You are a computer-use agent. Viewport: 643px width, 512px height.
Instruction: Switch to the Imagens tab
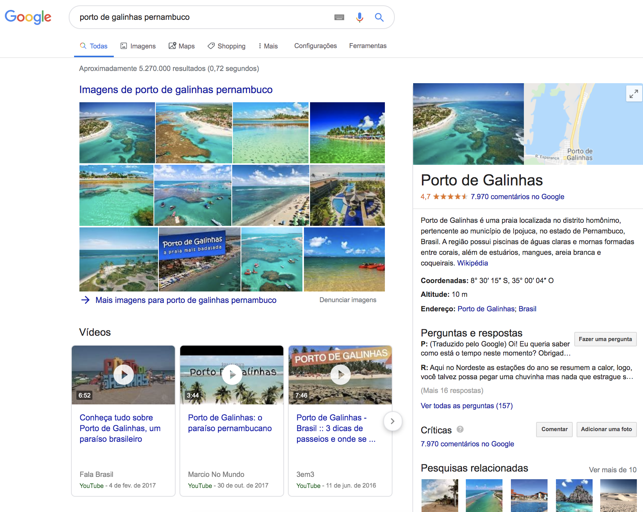[x=138, y=46]
